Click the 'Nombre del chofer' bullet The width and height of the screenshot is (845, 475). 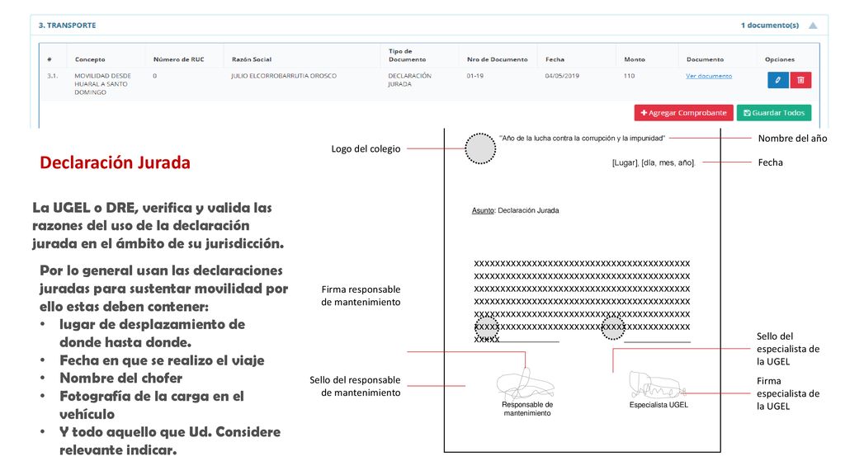120,378
